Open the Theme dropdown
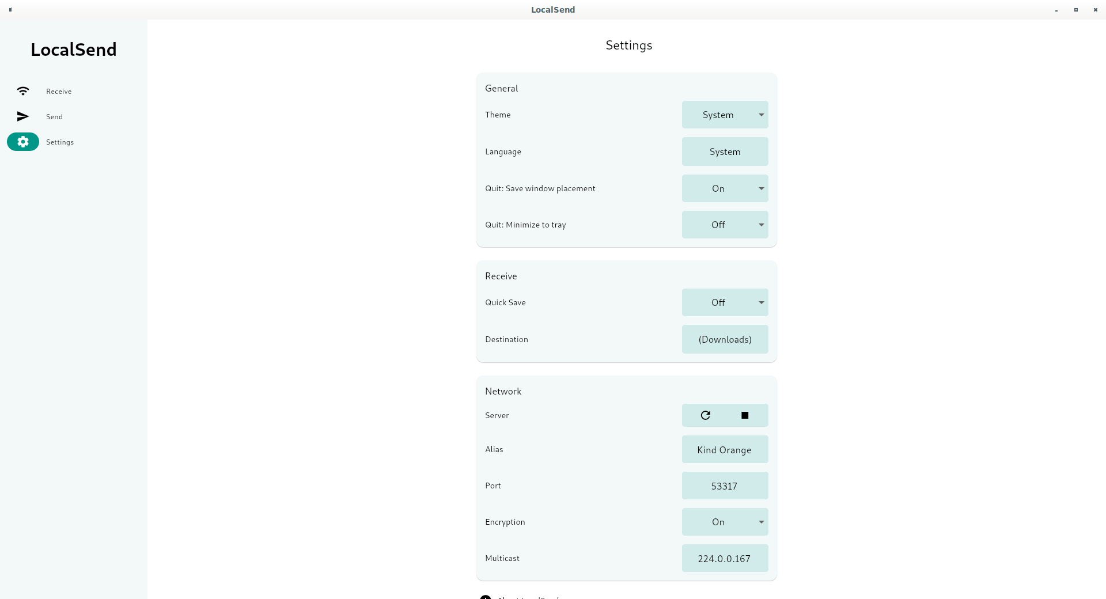 click(x=725, y=115)
